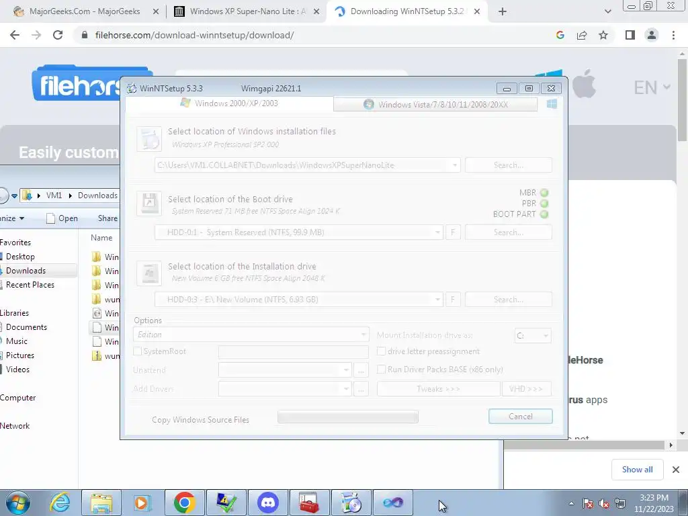Click the volume icon in system tray
Viewport: 688px width, 516px height.
pos(604,504)
